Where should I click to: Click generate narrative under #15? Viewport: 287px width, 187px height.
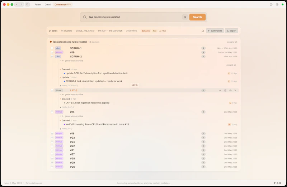coord(74,116)
